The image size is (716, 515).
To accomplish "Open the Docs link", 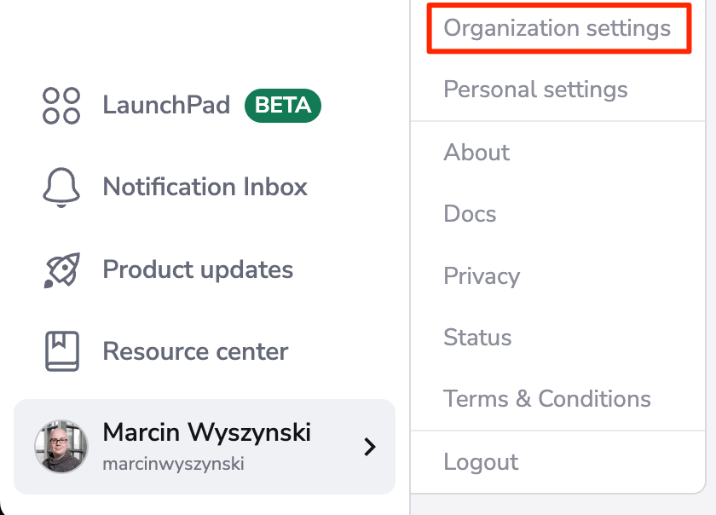I will tap(470, 214).
